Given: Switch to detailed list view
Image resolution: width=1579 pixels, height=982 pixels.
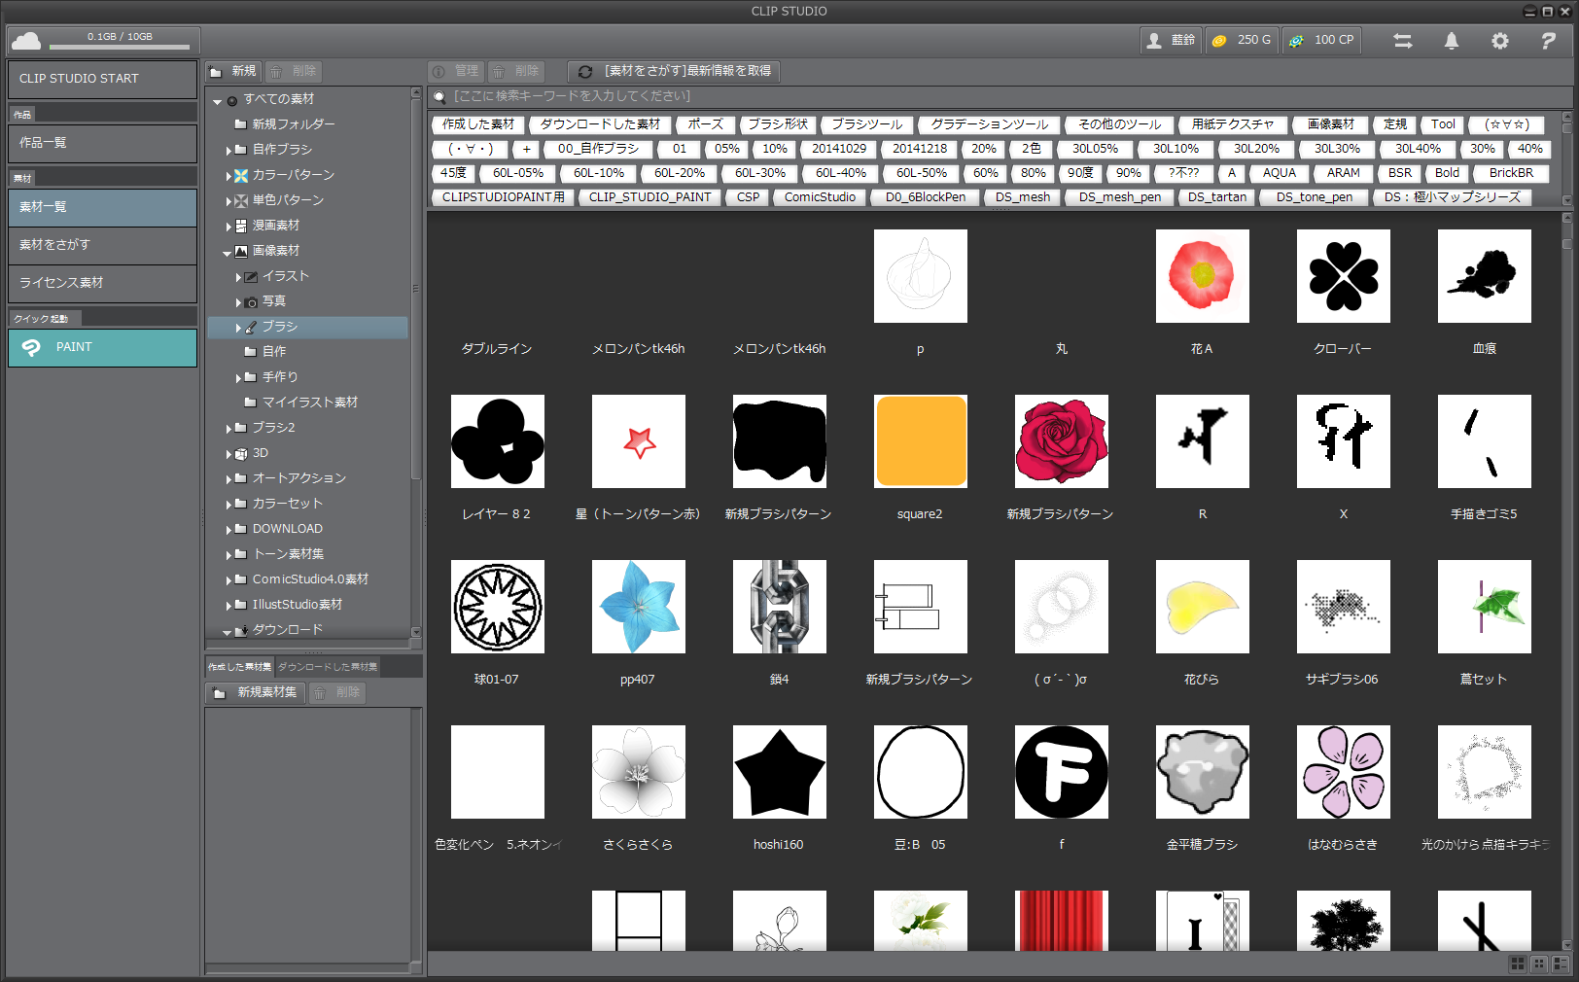Looking at the screenshot, I should [1561, 964].
